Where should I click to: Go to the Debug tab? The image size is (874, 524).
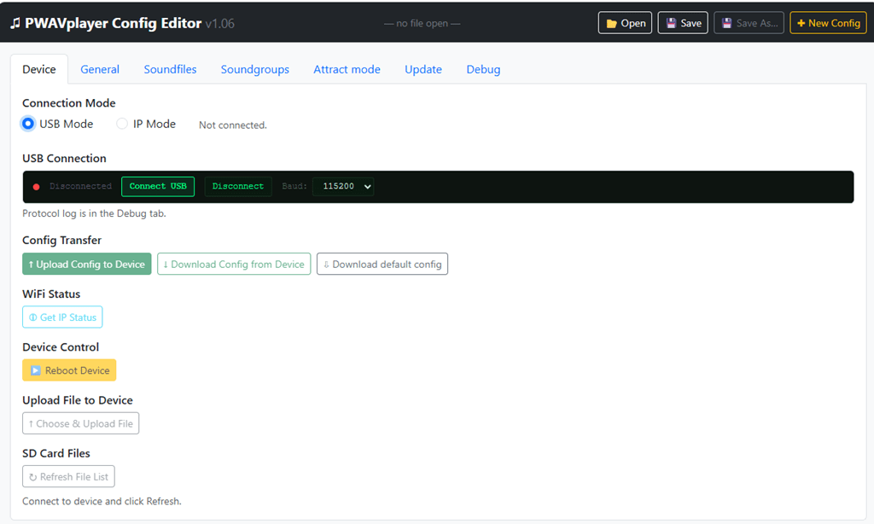click(x=483, y=69)
